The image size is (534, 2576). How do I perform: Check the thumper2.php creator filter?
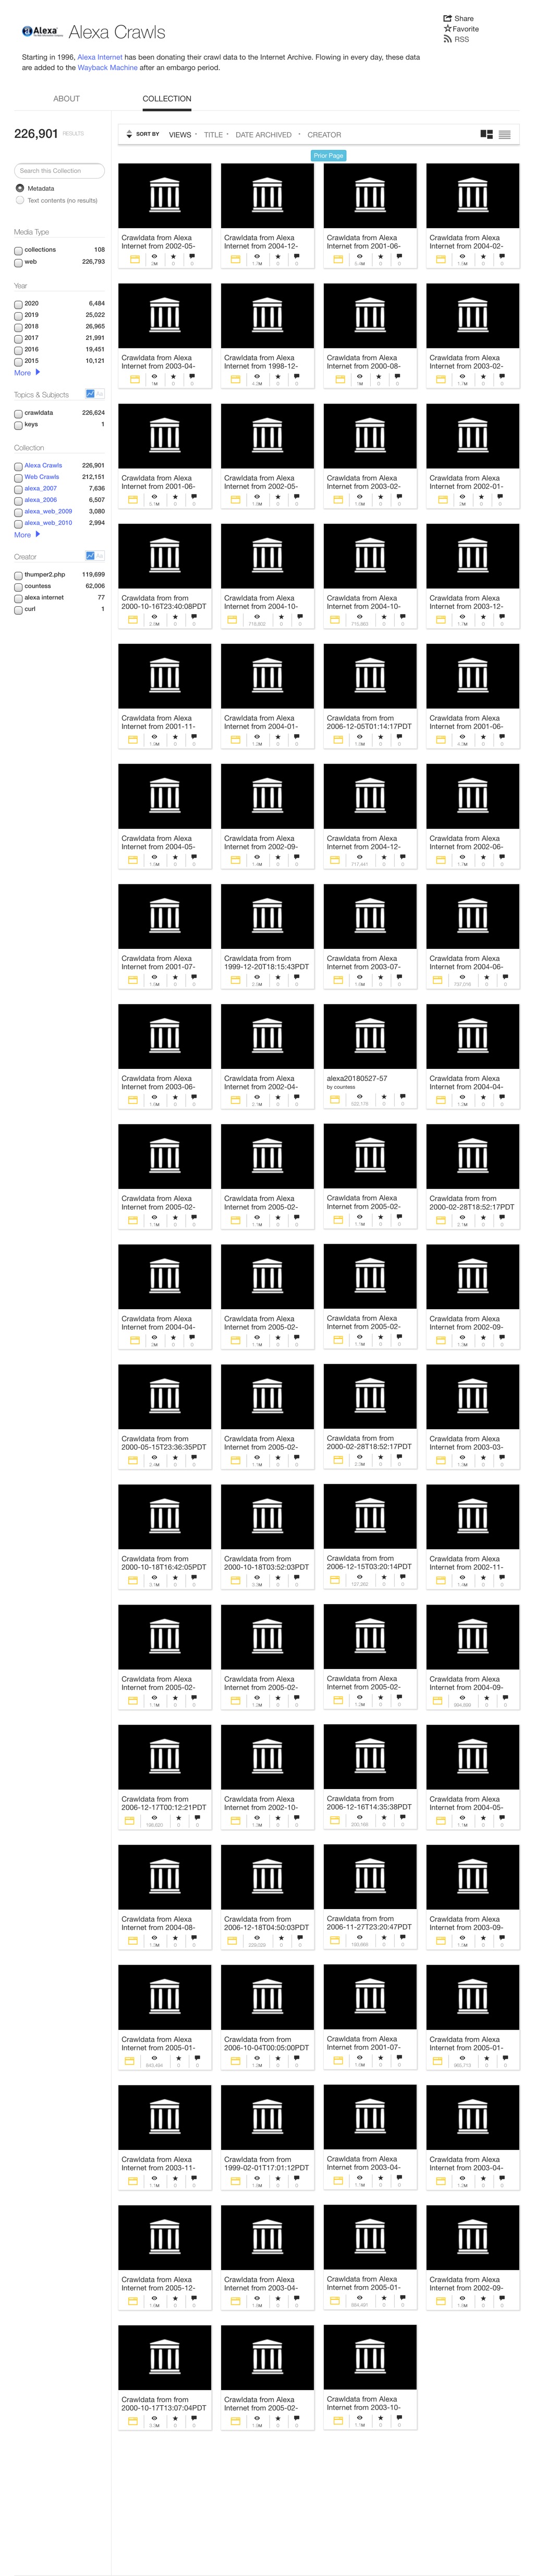tap(18, 575)
